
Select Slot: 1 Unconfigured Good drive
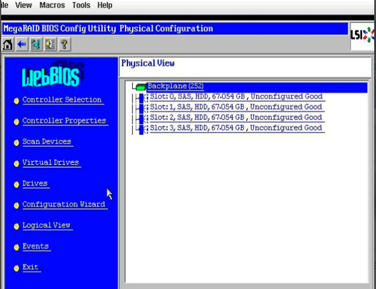tap(236, 107)
